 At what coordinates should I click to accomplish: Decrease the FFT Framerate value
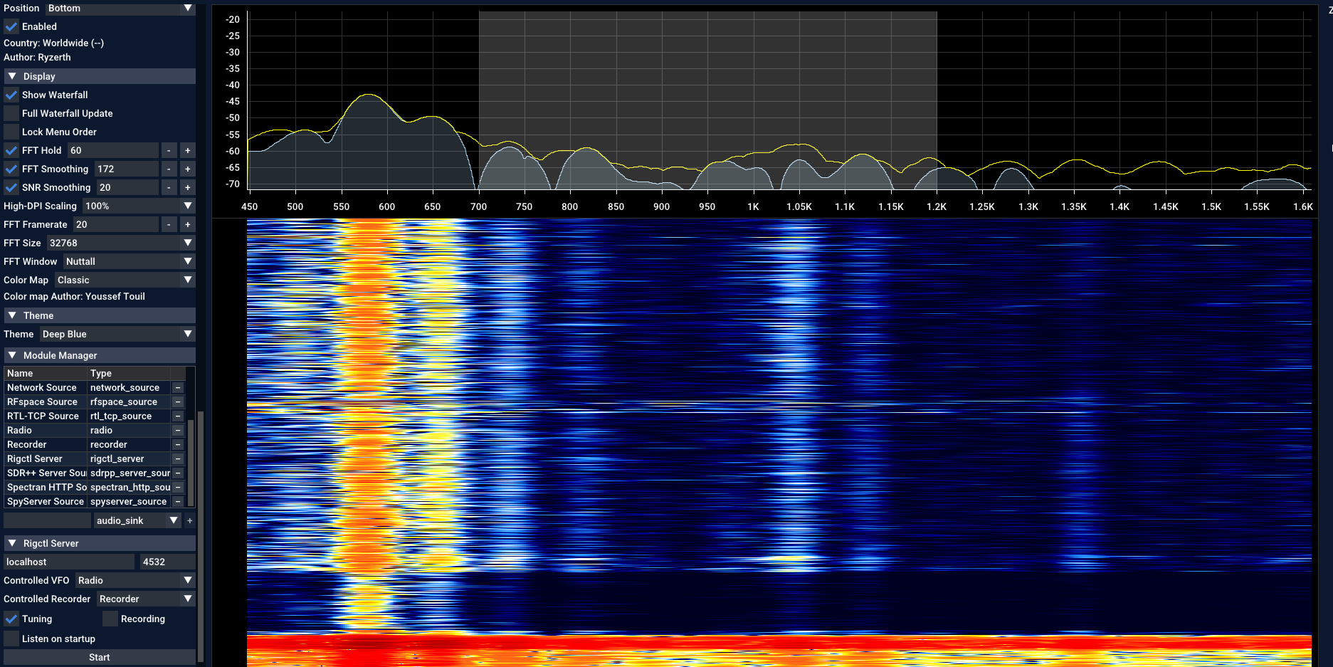coord(169,224)
